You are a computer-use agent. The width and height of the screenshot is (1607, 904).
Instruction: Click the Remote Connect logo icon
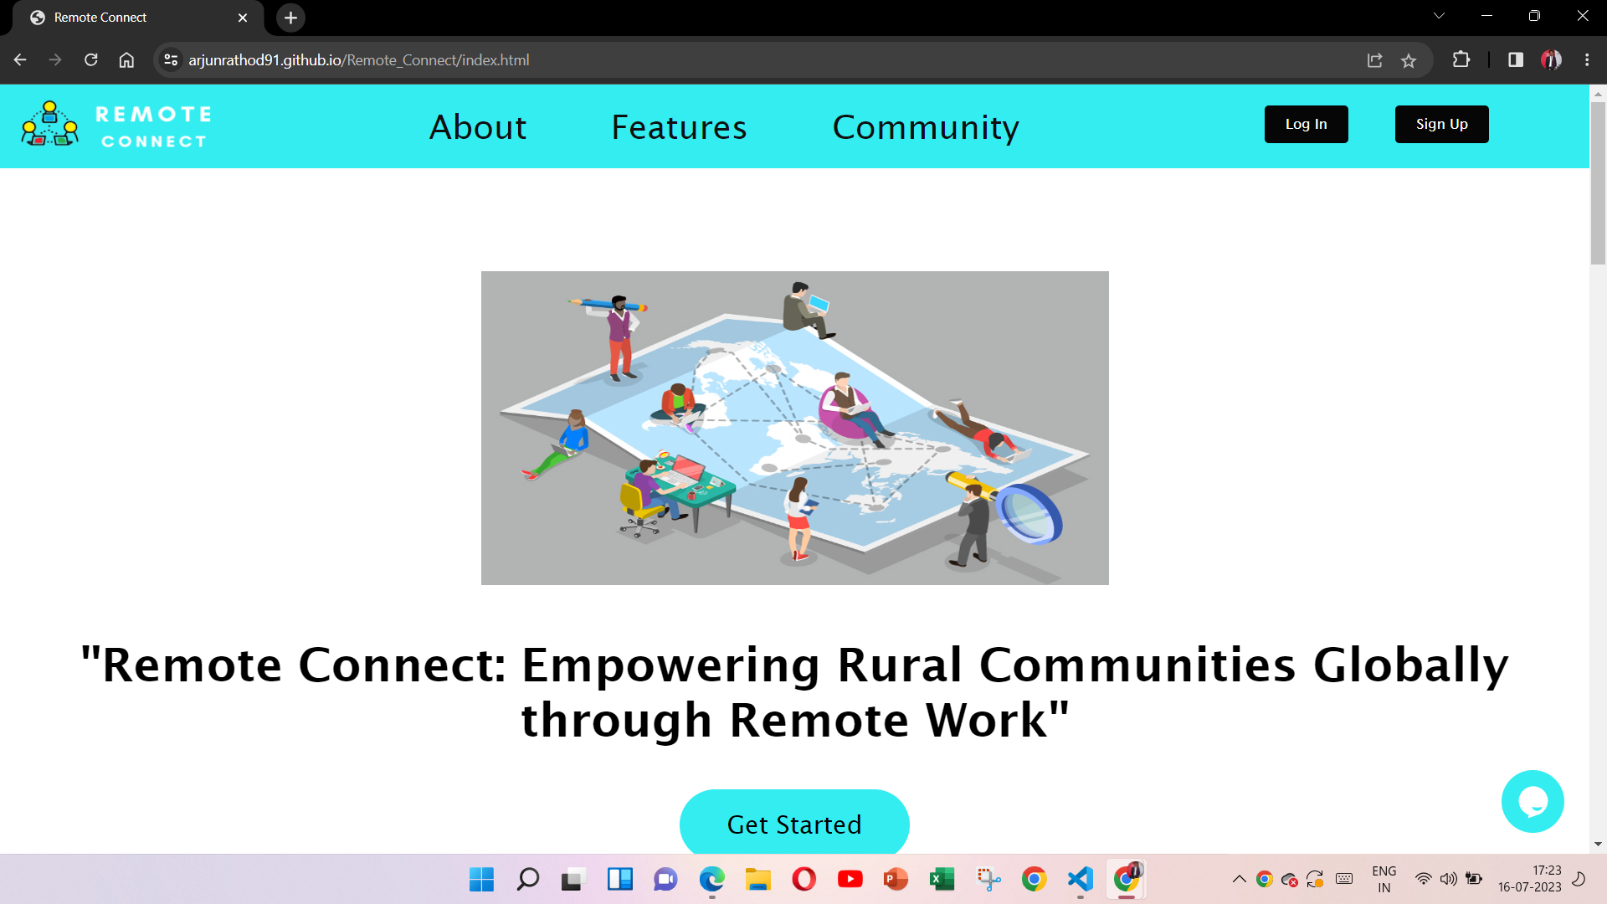[50, 125]
